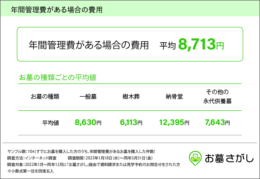Select the 6,113円 value for 樹木葬
The image size is (260, 179).
click(131, 123)
